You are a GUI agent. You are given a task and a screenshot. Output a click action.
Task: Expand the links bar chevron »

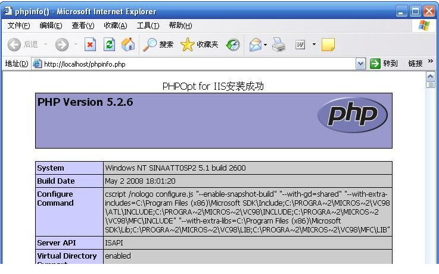click(431, 61)
